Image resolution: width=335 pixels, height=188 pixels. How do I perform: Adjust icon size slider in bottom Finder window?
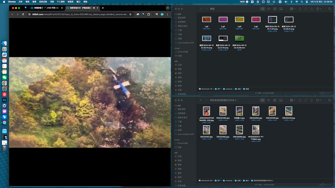click(323, 185)
